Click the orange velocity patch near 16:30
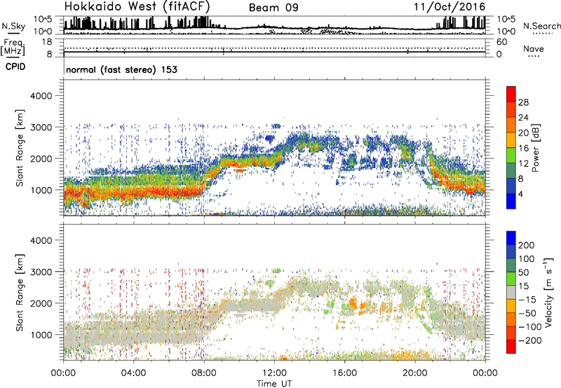Screen dimensions: 561x388 tap(353, 304)
